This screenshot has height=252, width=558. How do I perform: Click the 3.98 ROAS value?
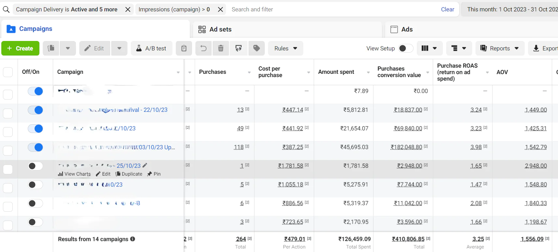[x=476, y=147]
